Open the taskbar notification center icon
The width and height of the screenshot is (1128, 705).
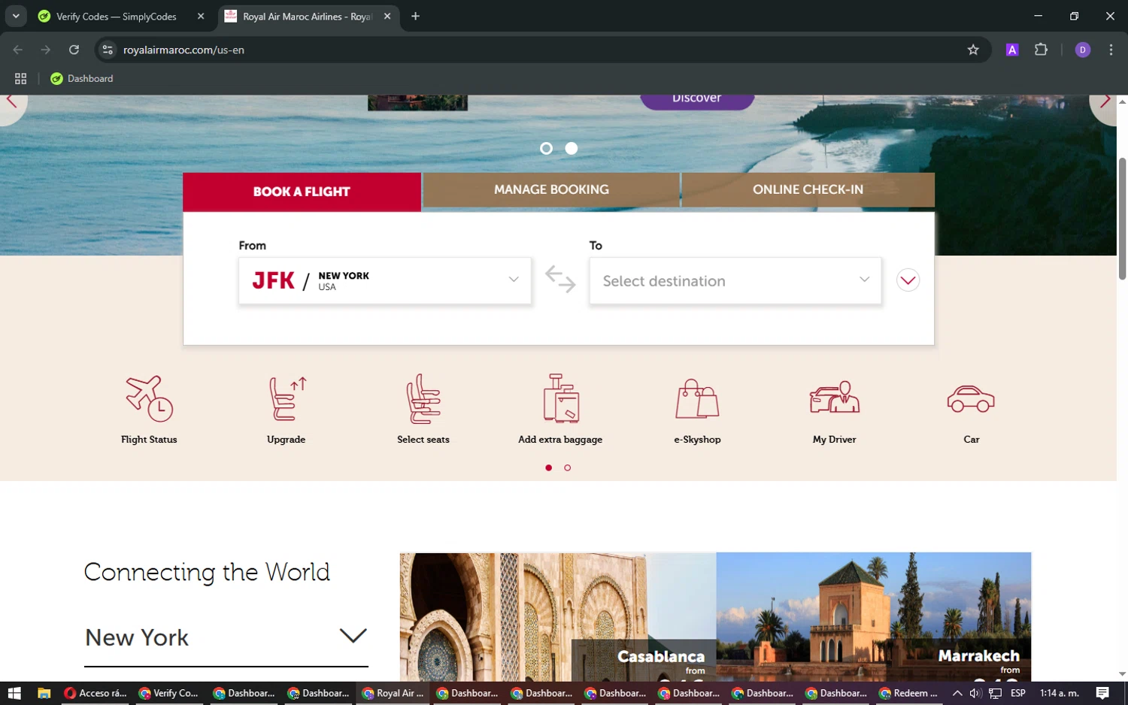(1102, 693)
